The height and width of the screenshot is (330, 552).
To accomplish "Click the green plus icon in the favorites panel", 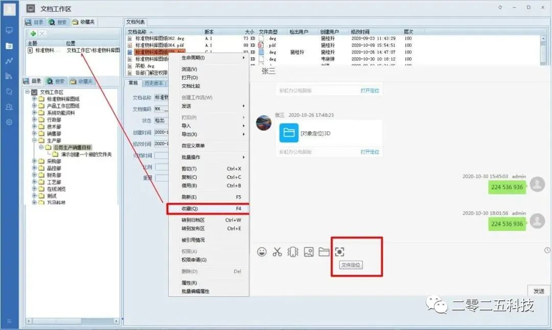I will point(33,33).
